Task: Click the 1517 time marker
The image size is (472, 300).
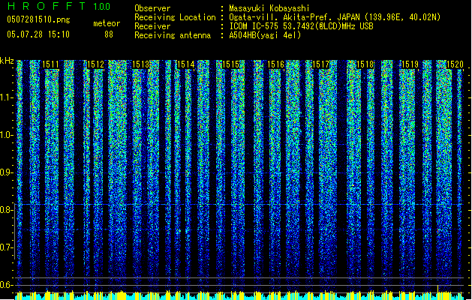Action: [320, 64]
